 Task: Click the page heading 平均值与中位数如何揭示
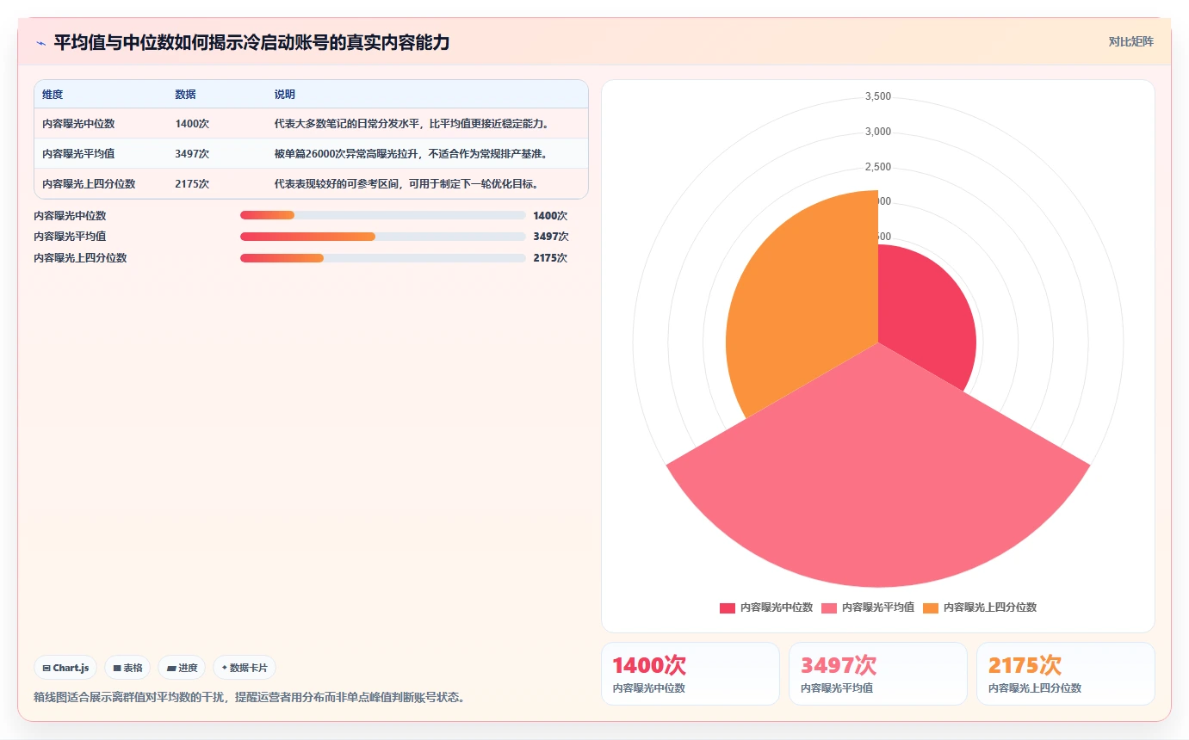251,42
